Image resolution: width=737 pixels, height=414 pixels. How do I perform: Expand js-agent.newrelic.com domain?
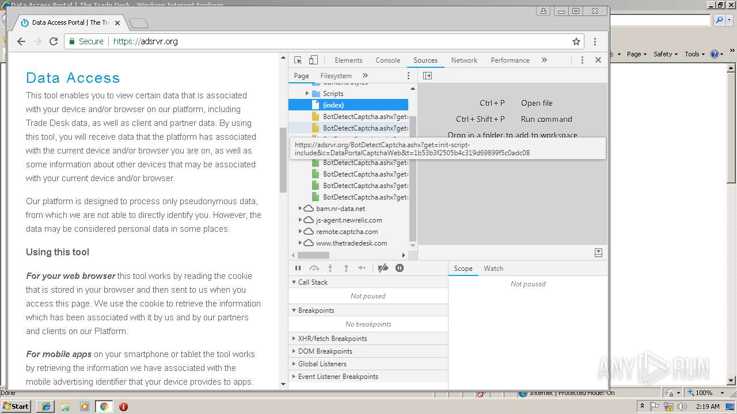300,220
